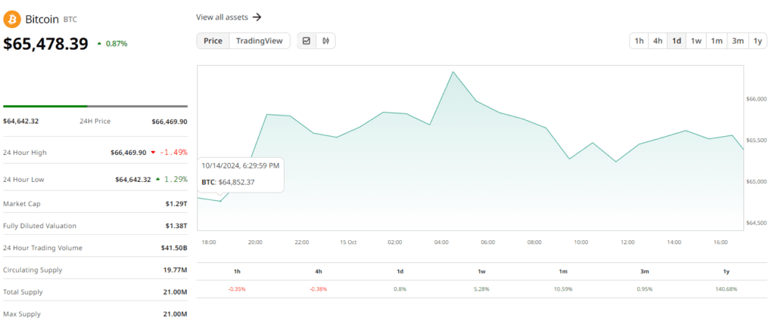This screenshot has width=775, height=318.
Task: Click the 24 Hour Trading Volume $41.50B
Action: tap(174, 248)
